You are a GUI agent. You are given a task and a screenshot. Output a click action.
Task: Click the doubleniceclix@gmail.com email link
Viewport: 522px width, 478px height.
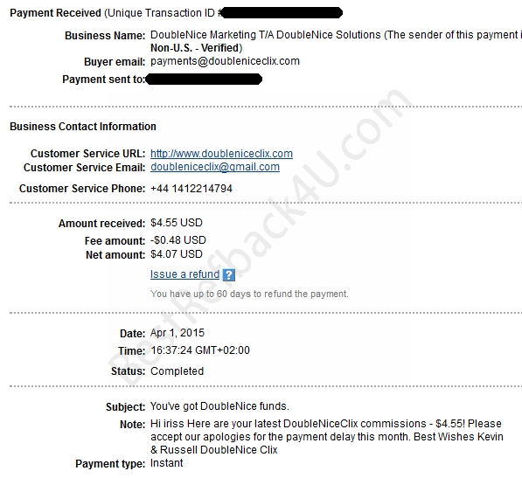click(215, 167)
